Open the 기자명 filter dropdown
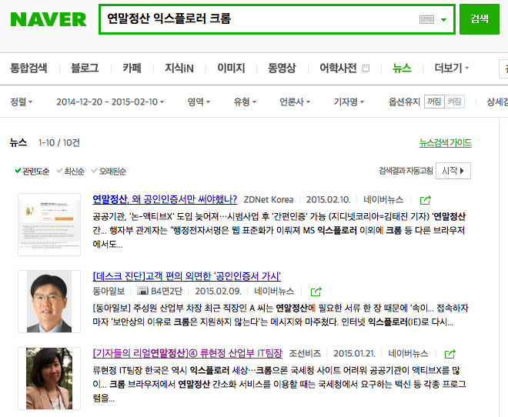The width and height of the screenshot is (508, 417). click(x=349, y=102)
